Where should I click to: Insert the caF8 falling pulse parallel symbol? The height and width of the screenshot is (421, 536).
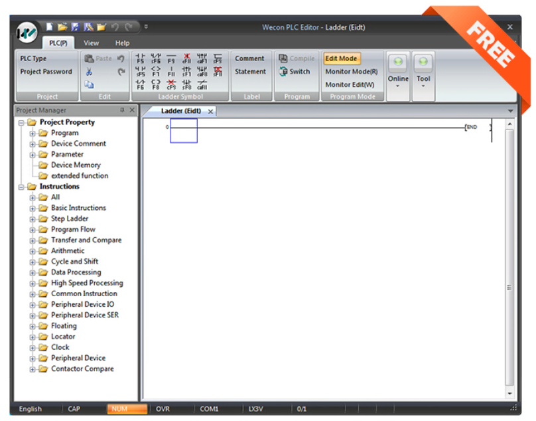(x=202, y=71)
